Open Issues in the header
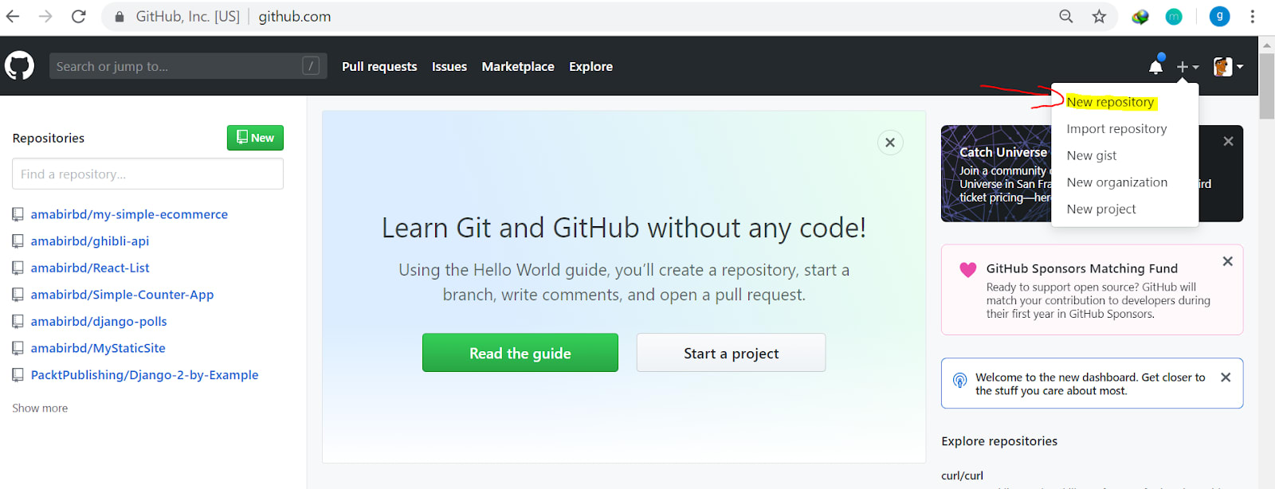1275x489 pixels. (449, 67)
